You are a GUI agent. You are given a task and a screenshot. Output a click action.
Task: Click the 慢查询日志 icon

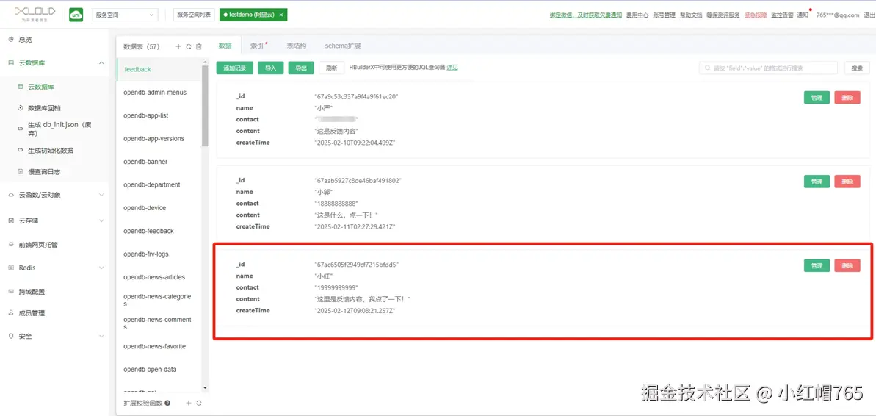point(21,172)
